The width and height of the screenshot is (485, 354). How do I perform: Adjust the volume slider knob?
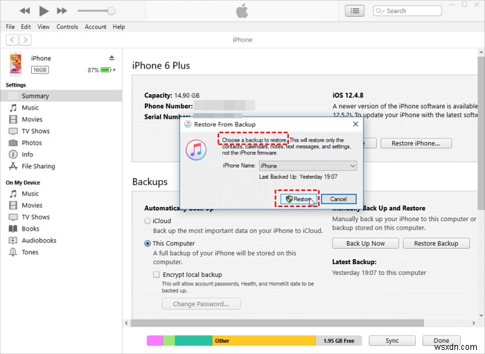coord(111,11)
